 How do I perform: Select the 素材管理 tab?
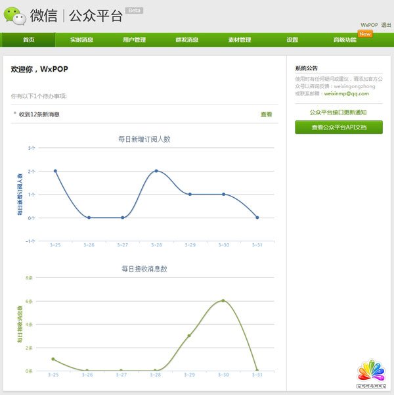[x=240, y=40]
